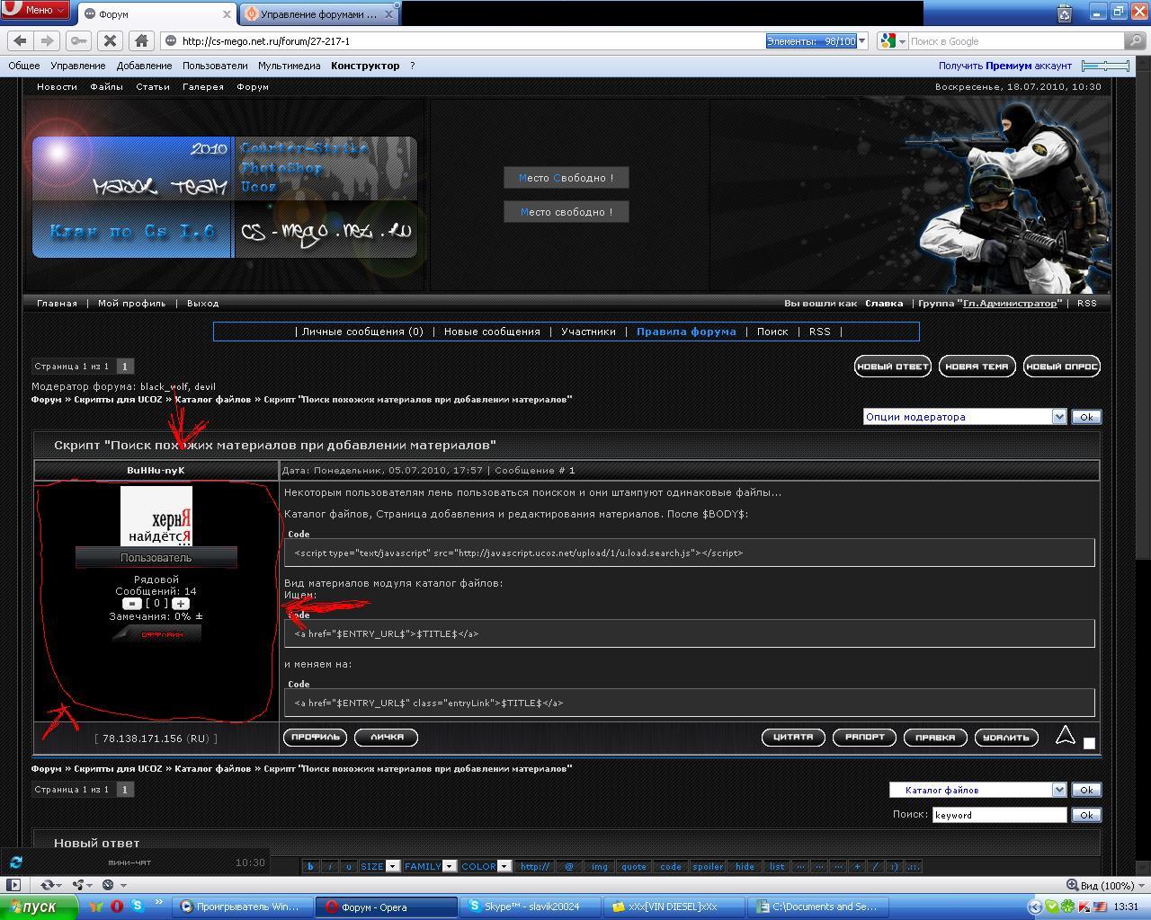Image resolution: width=1151 pixels, height=920 pixels.
Task: Confirm moderator option with Ok button
Action: [1085, 417]
